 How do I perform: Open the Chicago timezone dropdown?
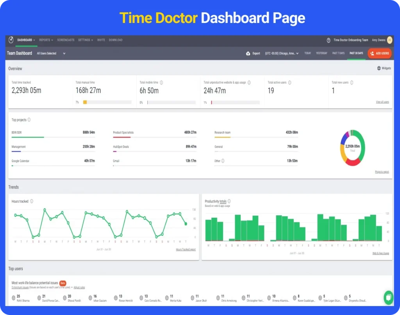tap(282, 53)
